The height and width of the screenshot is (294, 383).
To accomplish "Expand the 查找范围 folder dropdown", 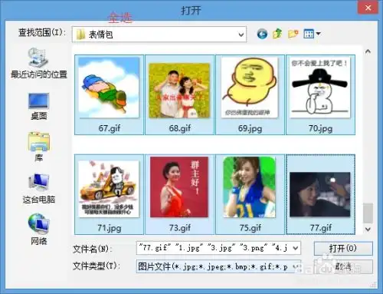I will [x=241, y=35].
